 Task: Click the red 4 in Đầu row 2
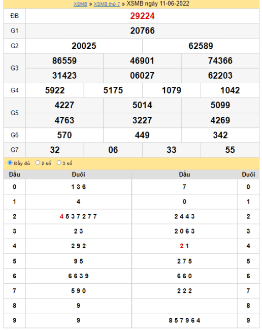point(61,216)
